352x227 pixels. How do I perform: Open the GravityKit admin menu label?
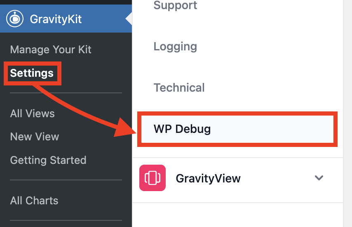pyautogui.click(x=56, y=19)
